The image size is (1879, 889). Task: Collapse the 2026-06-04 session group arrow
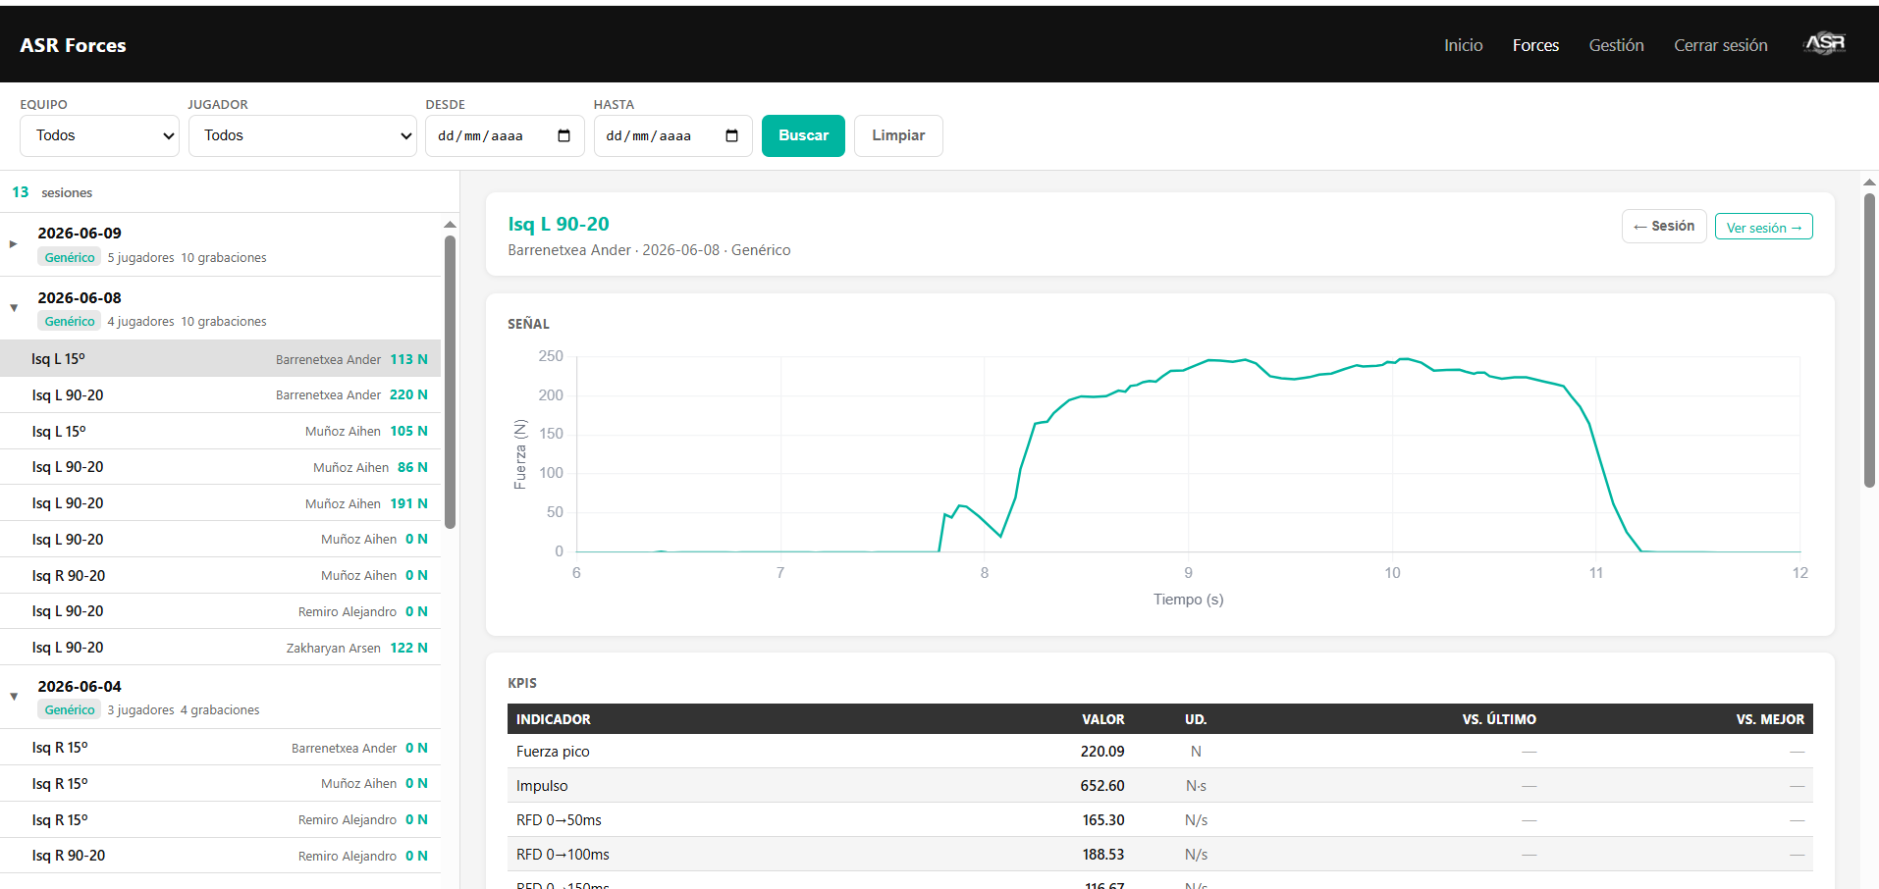14,697
